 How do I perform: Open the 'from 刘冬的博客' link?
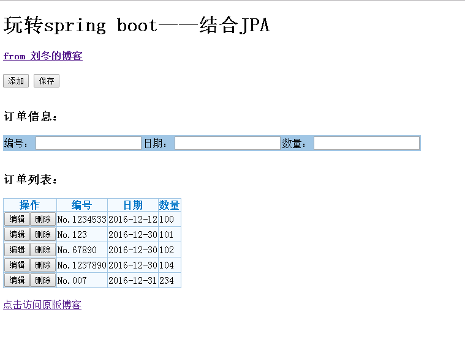[x=43, y=56]
